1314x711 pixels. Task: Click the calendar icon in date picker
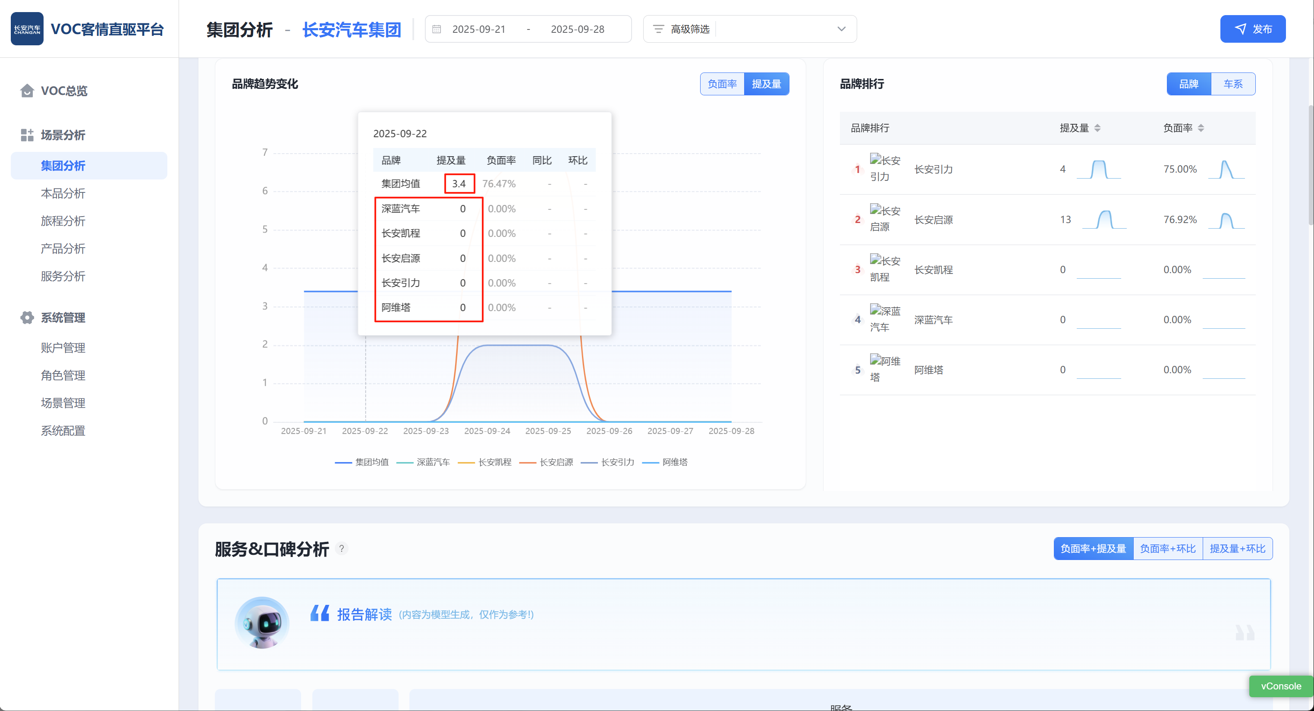pos(437,30)
